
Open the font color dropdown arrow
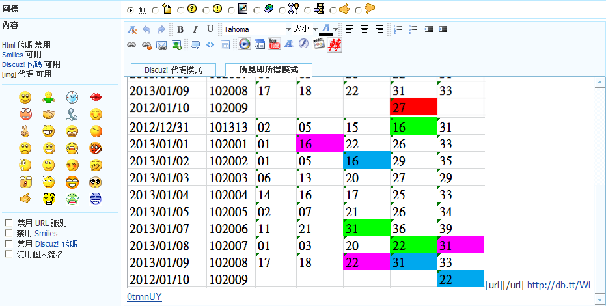coord(336,29)
